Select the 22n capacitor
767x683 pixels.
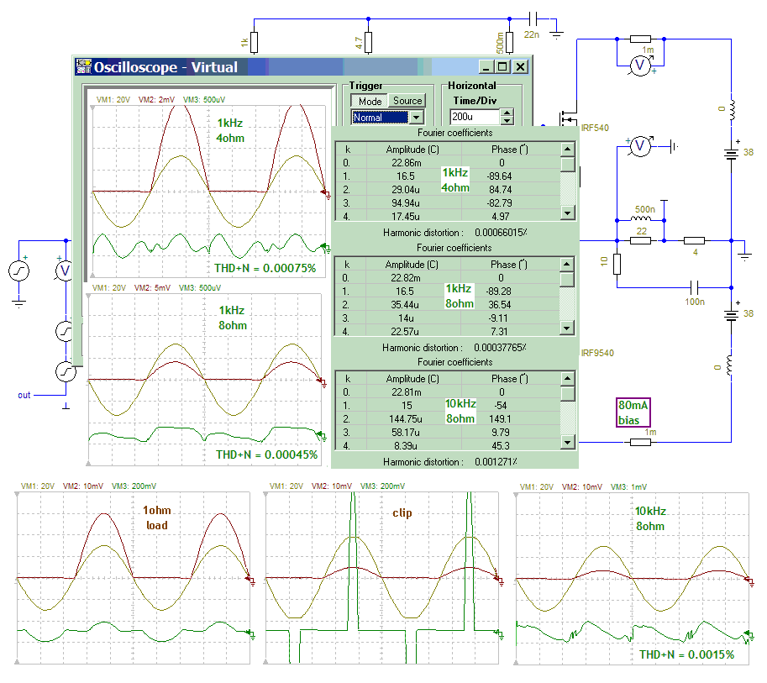[533, 19]
